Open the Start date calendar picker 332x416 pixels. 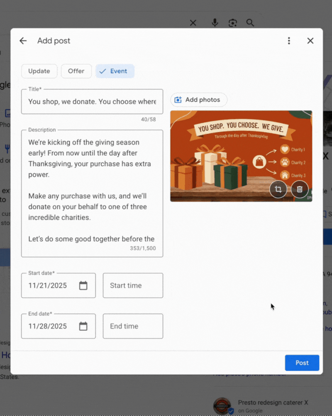[x=83, y=286]
